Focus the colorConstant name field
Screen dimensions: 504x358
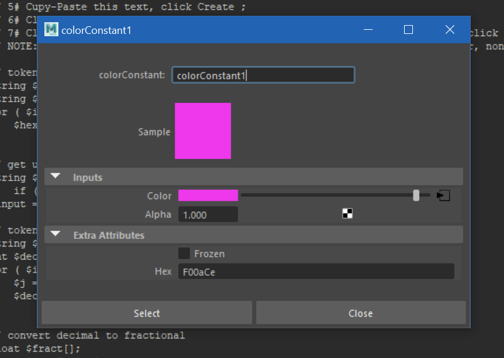point(263,75)
